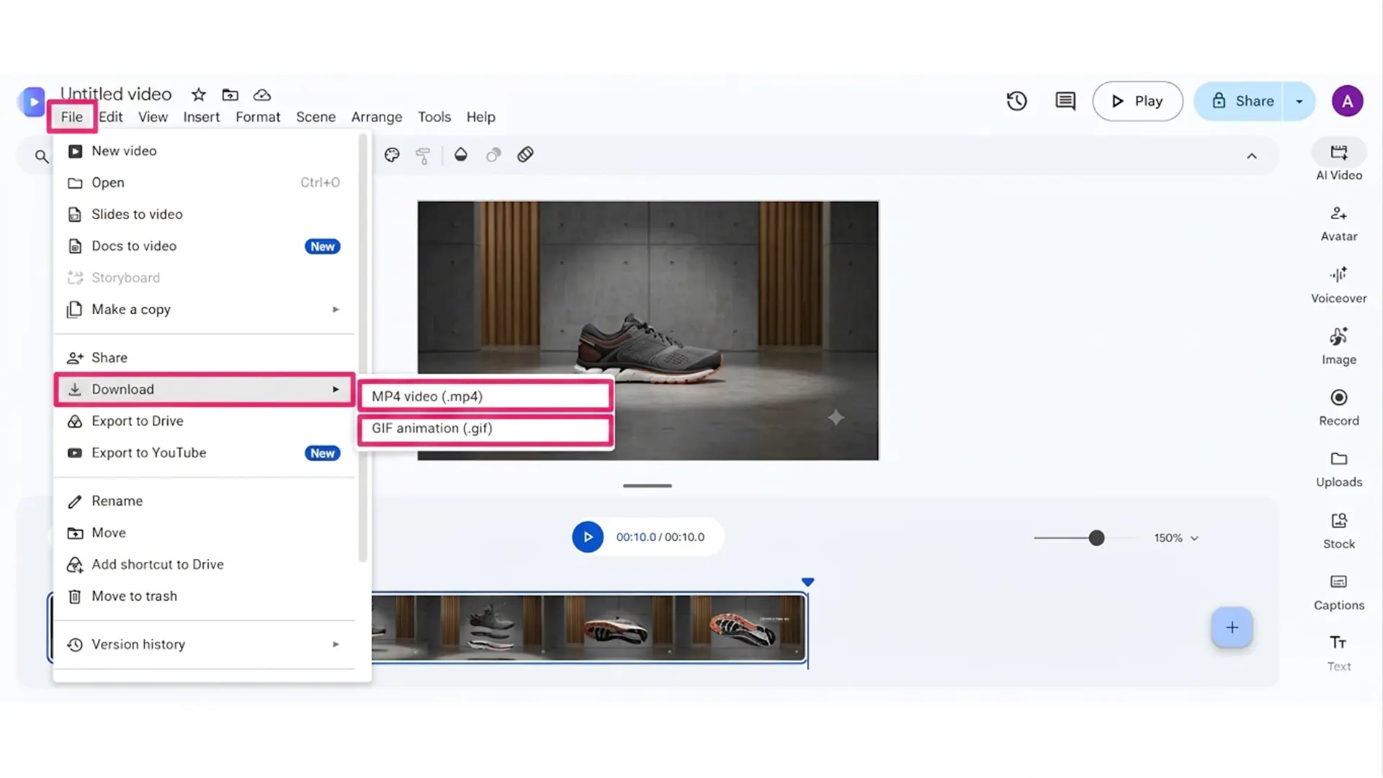Click the Share button
The width and height of the screenshot is (1383, 778).
click(1240, 102)
